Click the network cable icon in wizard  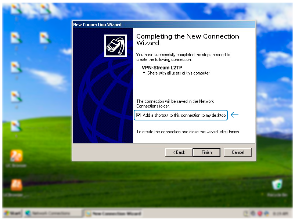[x=115, y=46]
